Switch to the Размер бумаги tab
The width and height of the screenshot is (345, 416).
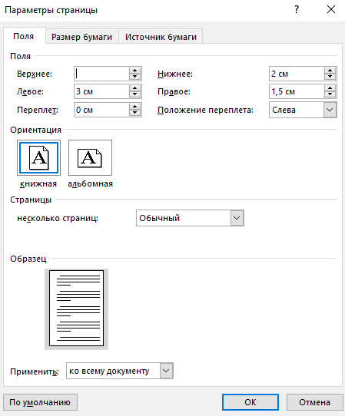click(81, 37)
